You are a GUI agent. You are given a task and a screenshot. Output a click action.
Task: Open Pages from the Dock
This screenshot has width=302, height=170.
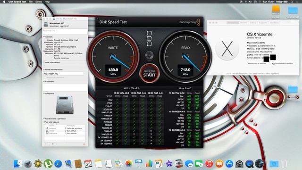[x=159, y=164]
